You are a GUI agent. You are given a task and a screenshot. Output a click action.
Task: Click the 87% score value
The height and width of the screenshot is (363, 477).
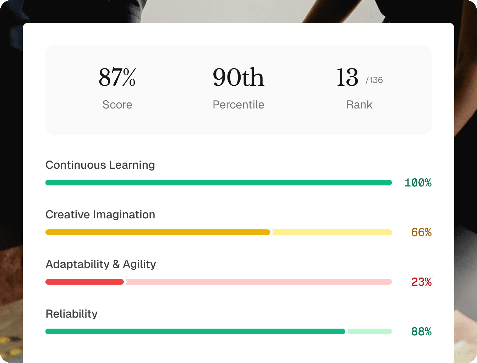pos(117,77)
